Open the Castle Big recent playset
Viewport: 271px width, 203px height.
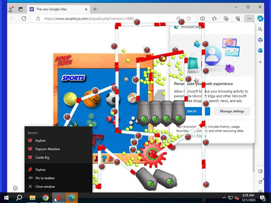[58, 158]
